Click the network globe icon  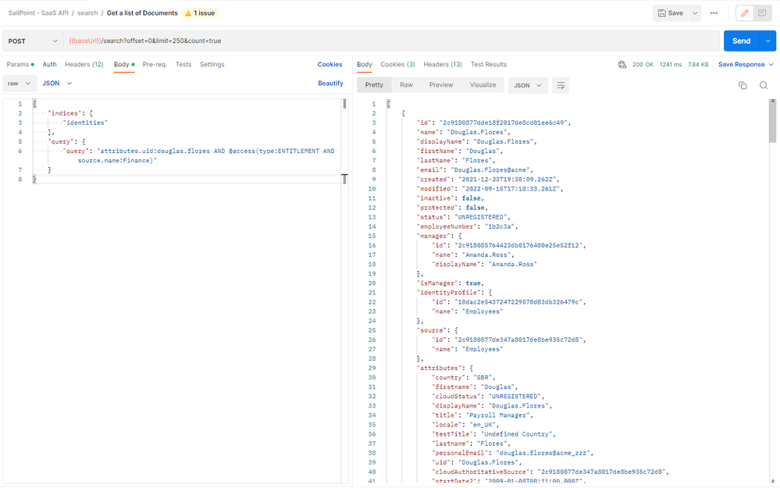pyautogui.click(x=622, y=65)
